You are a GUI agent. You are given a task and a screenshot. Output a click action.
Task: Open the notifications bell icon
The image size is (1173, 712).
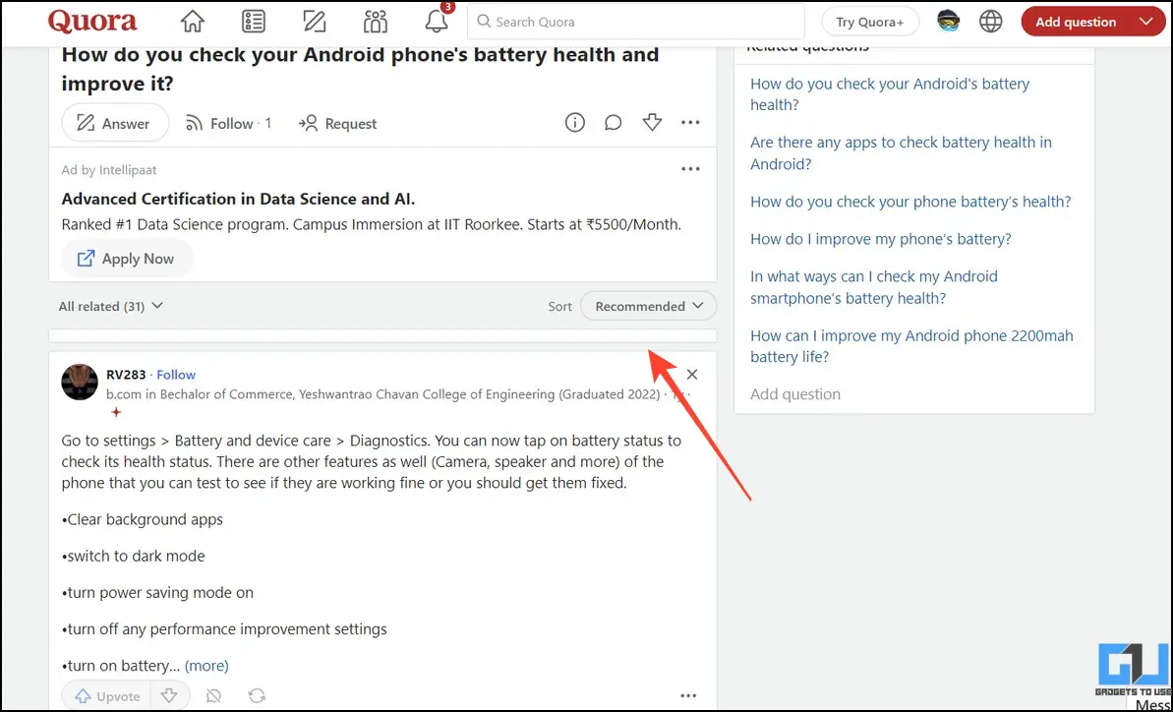click(x=437, y=22)
